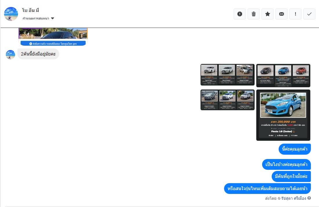
Task: Open contact name โบ อิน มี
Action: point(30,10)
